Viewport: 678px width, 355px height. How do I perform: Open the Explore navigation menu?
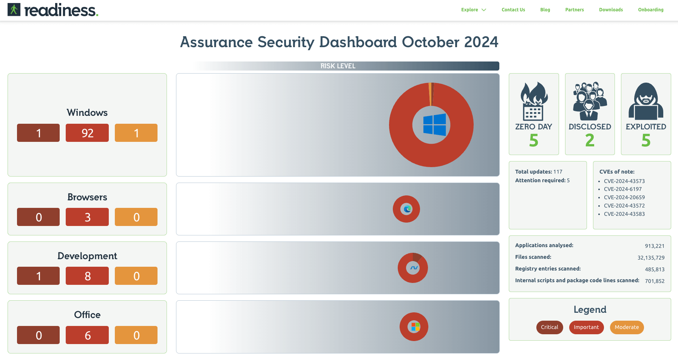click(x=470, y=10)
